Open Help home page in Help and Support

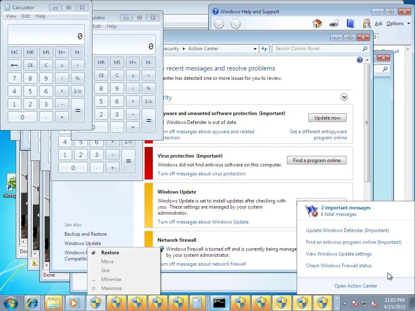click(317, 23)
